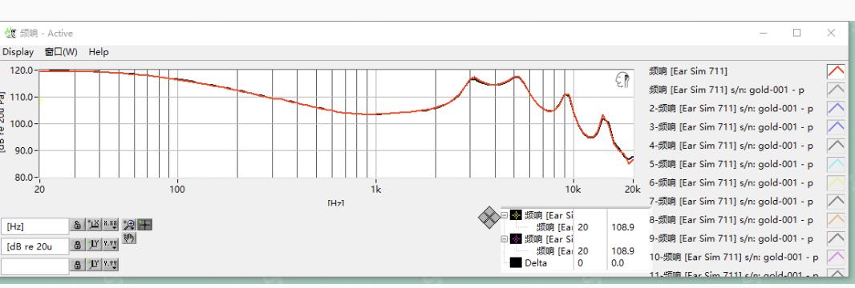Select legend label 10-频响 [Ear Sim 711] s/n: gold-001

click(734, 257)
